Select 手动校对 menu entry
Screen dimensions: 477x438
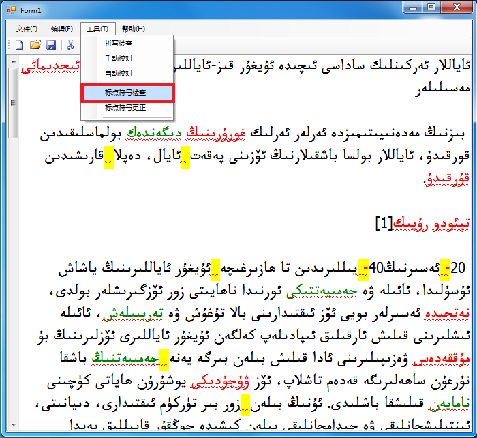pyautogui.click(x=119, y=58)
